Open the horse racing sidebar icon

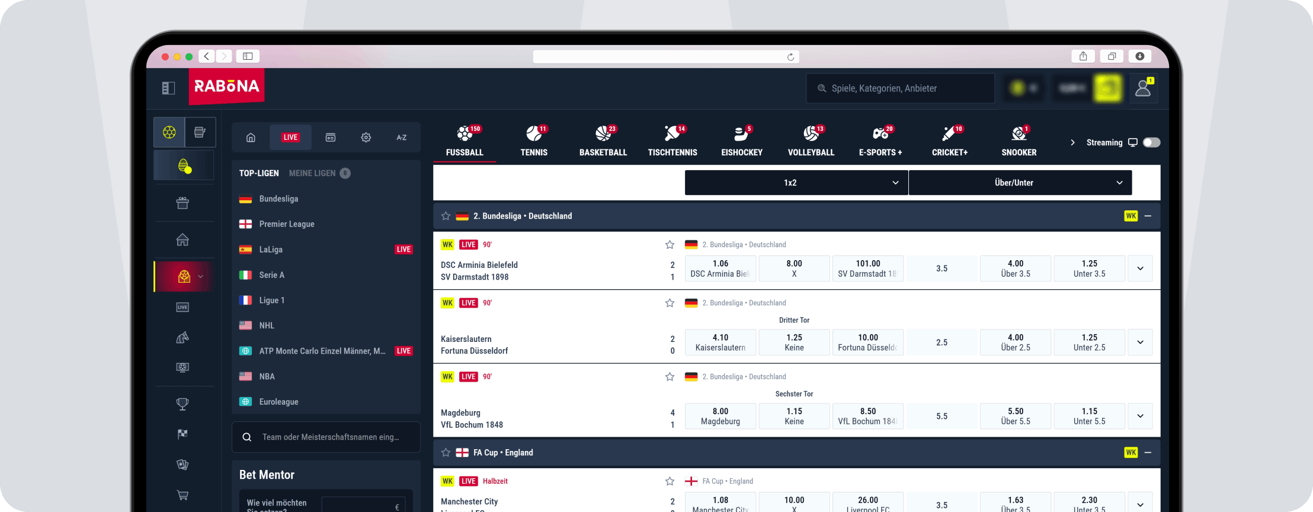(182, 338)
